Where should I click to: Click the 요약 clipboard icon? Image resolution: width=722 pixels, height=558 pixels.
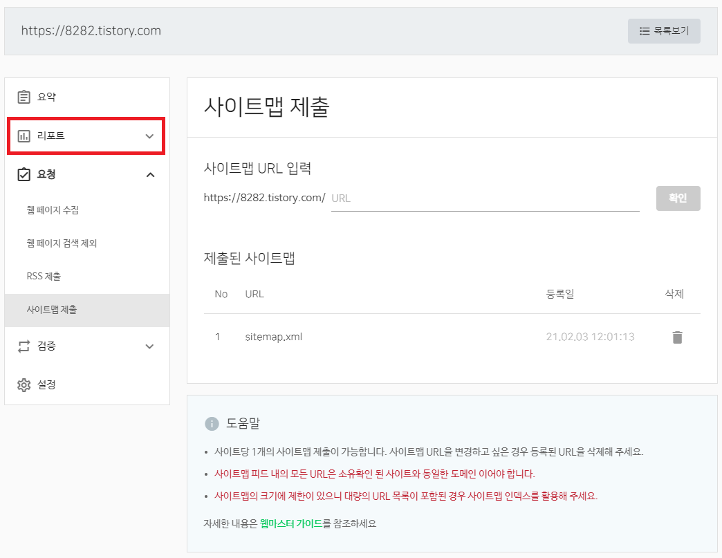coord(24,97)
